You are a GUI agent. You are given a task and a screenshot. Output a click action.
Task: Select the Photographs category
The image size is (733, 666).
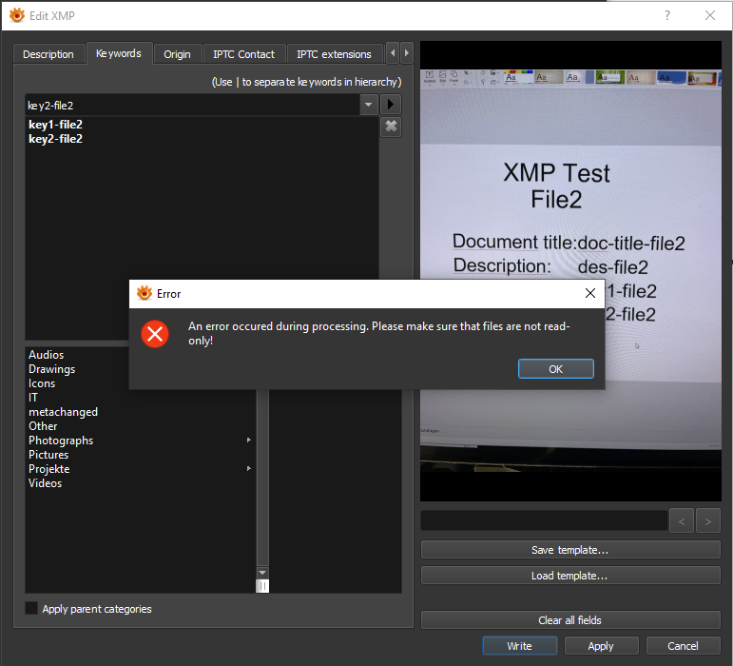61,441
